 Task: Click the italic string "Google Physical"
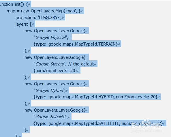click(x=50, y=37)
